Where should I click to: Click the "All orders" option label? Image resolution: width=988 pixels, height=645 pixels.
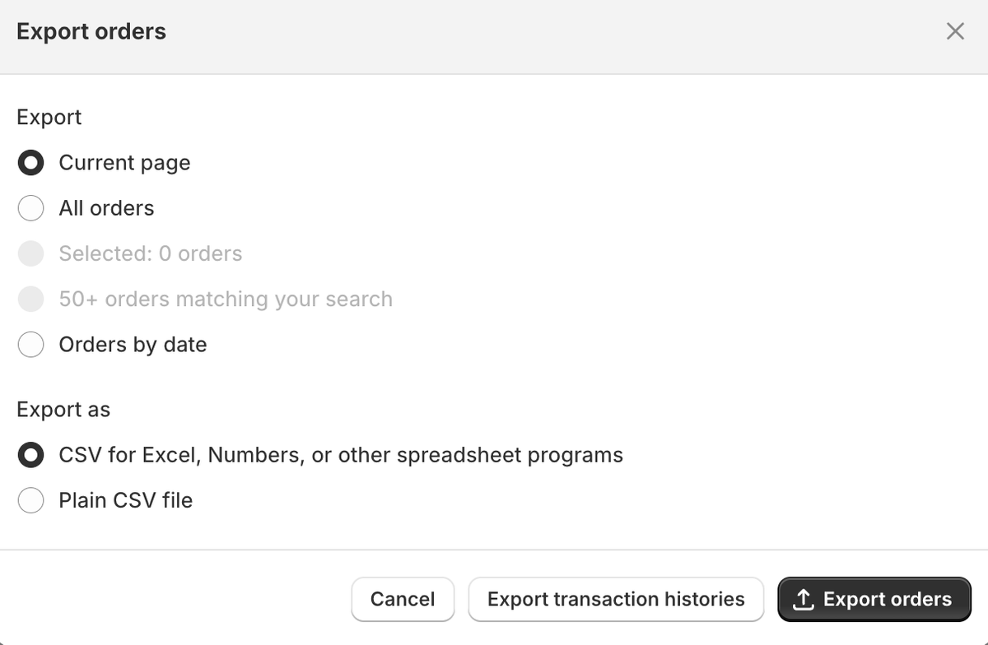click(x=106, y=208)
